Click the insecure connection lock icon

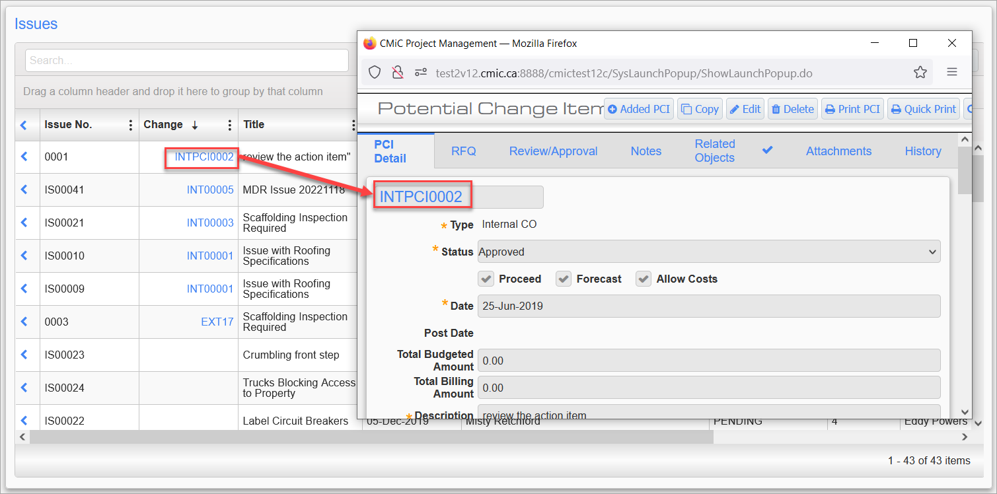[x=397, y=73]
